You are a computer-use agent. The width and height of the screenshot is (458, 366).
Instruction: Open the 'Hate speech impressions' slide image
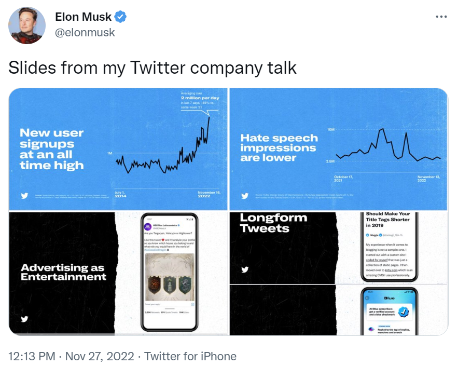coord(338,149)
